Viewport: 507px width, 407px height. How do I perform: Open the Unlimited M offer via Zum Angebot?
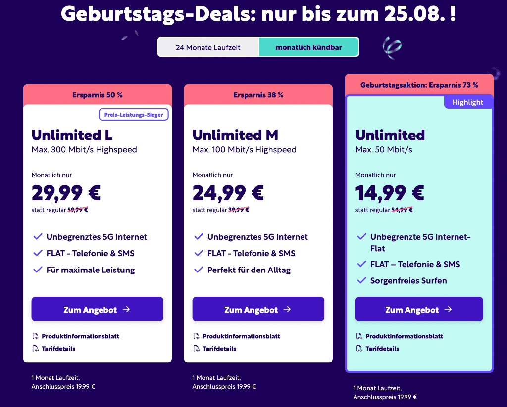(258, 309)
